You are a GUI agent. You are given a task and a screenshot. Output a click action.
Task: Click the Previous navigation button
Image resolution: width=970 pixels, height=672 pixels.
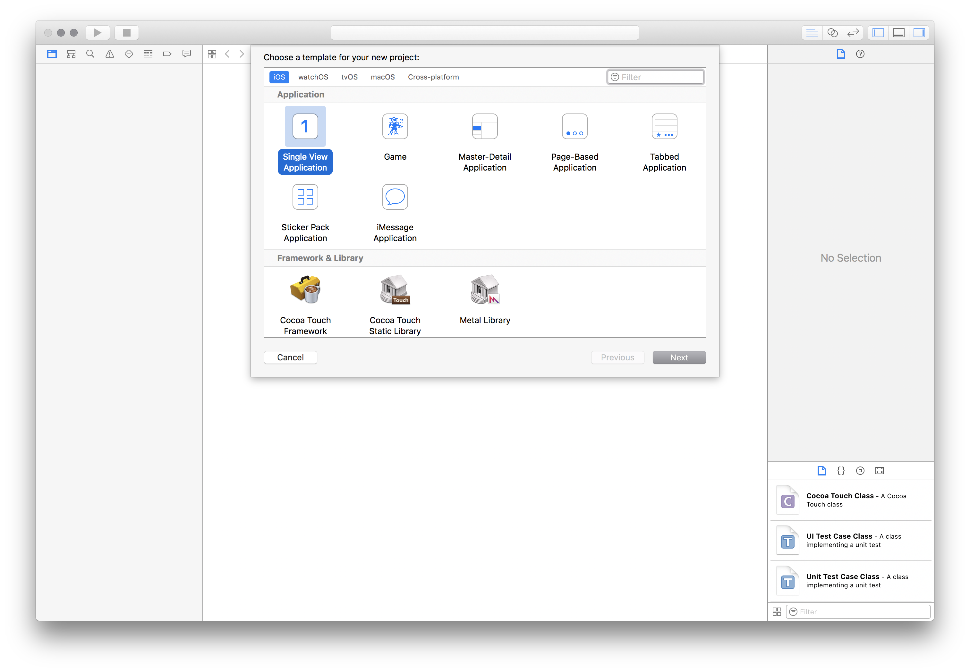618,357
